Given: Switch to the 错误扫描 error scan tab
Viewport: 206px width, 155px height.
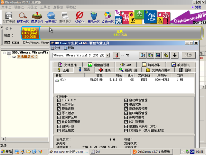Looking at the screenshot, I should pos(128,70).
